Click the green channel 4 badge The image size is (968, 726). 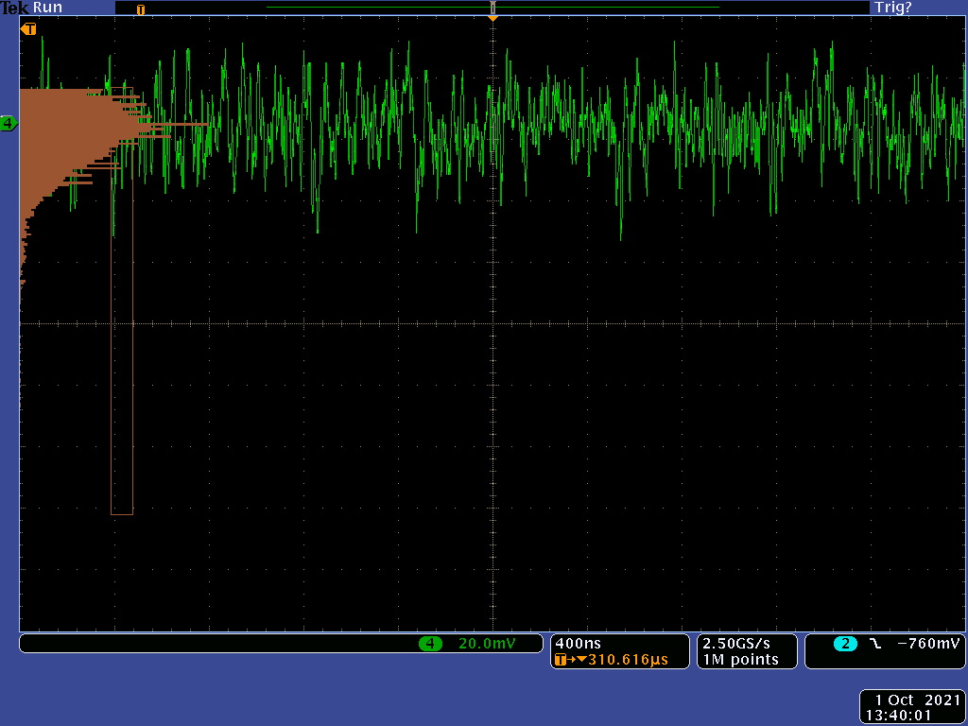pyautogui.click(x=431, y=644)
